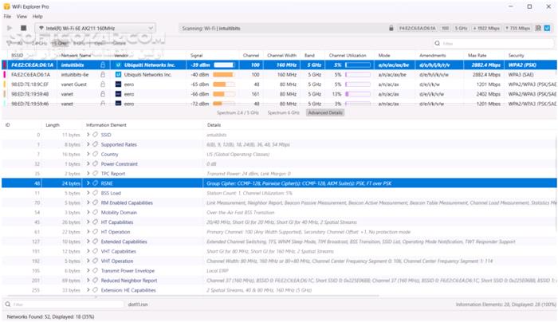Click the eero vendor icon for 98:ED:7E:19:59:48
Viewport: 558px width, 322px height.
point(118,94)
